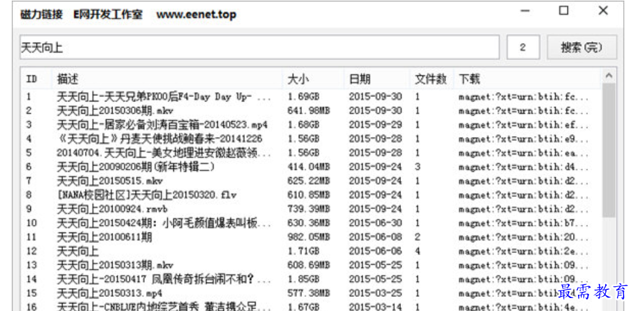
Task: Click size cell 577.38MB
Action: [308, 293]
